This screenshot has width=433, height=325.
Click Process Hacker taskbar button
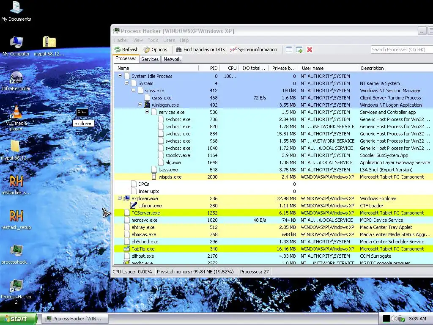coord(75,319)
